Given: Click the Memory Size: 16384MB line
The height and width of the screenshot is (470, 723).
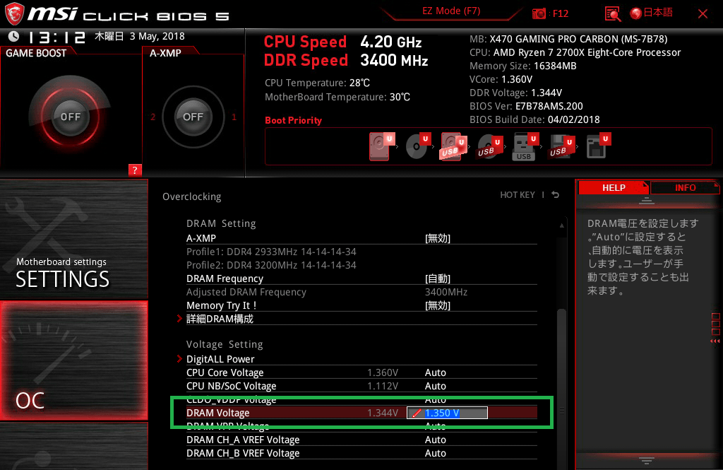Looking at the screenshot, I should click(523, 66).
